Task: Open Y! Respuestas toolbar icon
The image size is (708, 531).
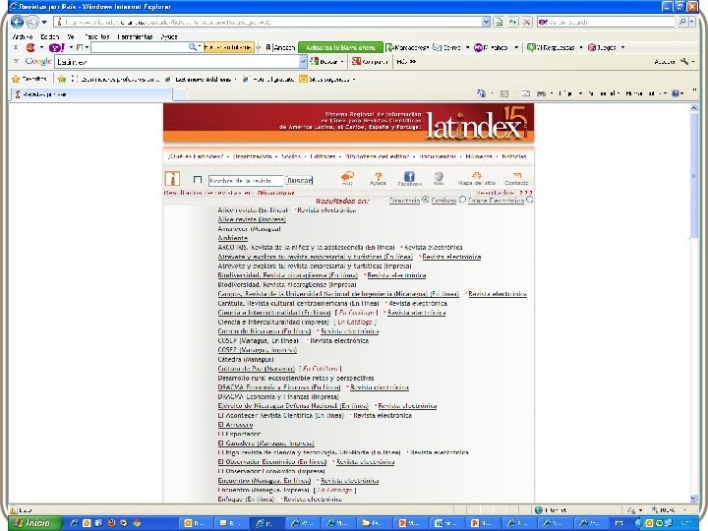Action: click(531, 47)
